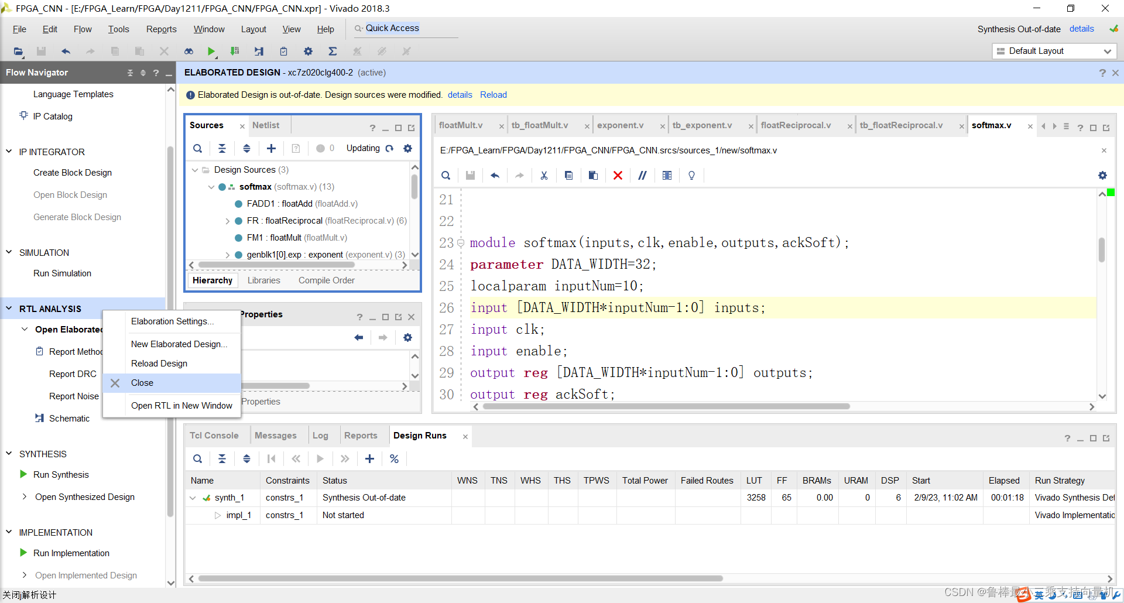The image size is (1124, 603).
Task: Click the search icon in Sources panel
Action: pos(198,149)
